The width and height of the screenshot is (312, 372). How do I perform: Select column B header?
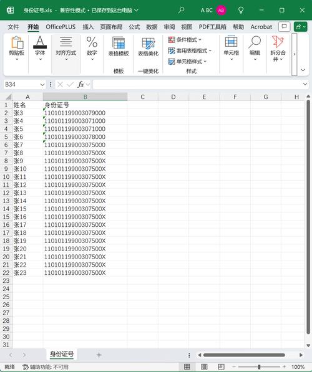tap(85, 97)
